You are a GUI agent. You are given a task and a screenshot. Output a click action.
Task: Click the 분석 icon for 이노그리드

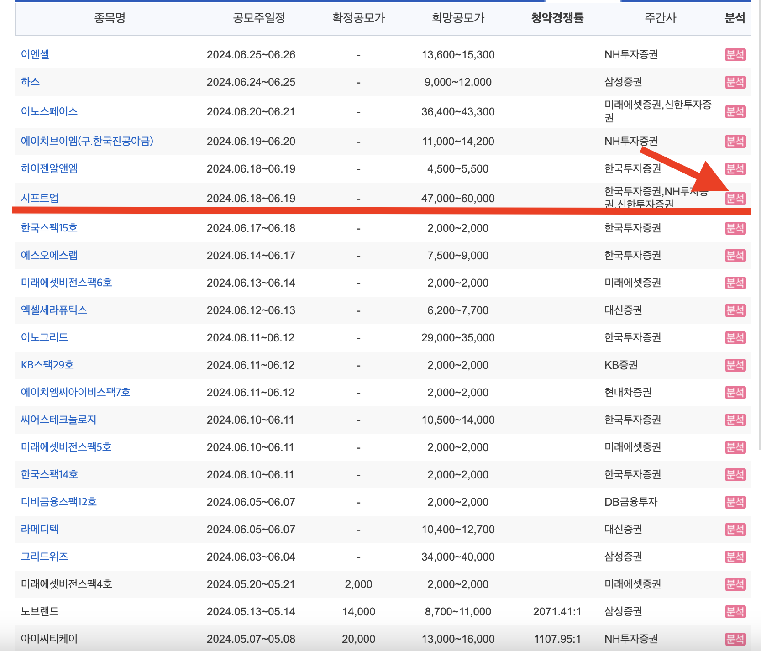point(735,338)
